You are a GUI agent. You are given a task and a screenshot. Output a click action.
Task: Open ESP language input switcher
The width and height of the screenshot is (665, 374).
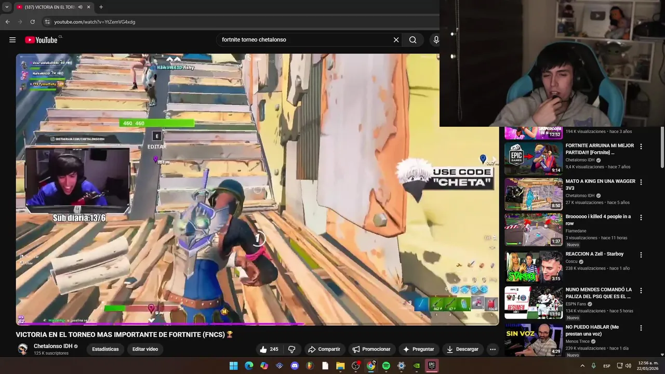(x=607, y=366)
